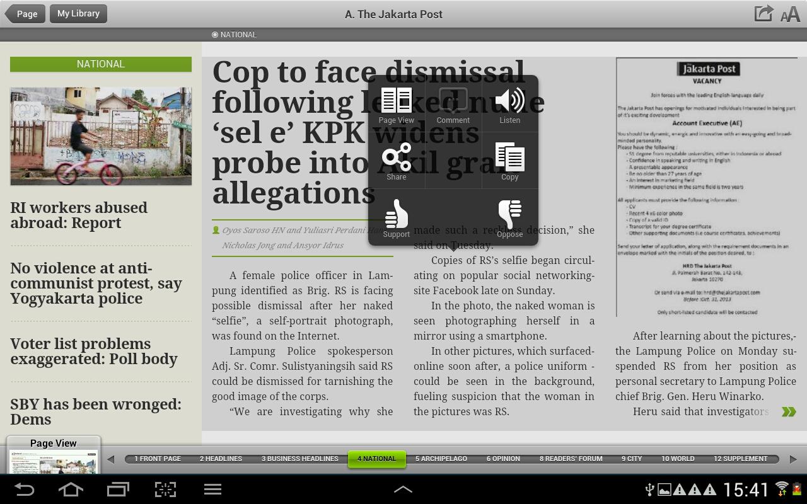The height and width of the screenshot is (504, 807).
Task: Tap the NATIONAL section indicator dot
Action: [215, 35]
